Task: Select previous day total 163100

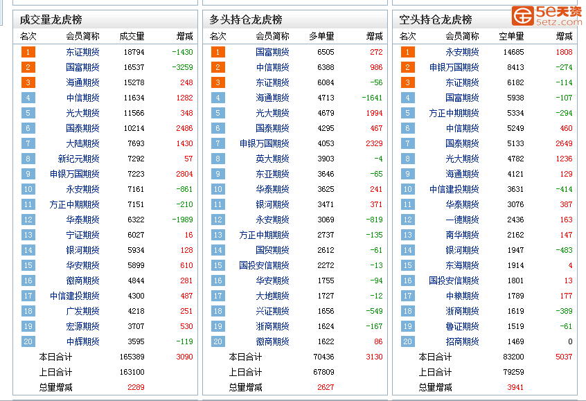Action: [132, 372]
